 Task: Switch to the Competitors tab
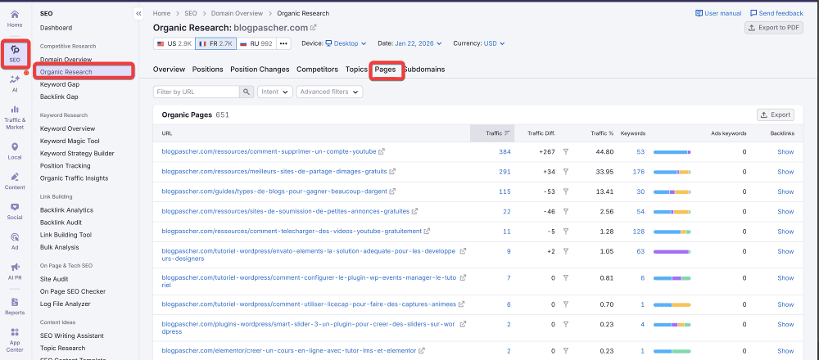coord(318,70)
